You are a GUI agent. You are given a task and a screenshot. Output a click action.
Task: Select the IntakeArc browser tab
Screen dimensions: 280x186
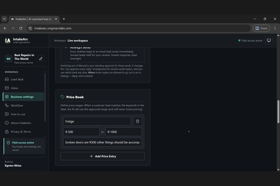[34, 19]
